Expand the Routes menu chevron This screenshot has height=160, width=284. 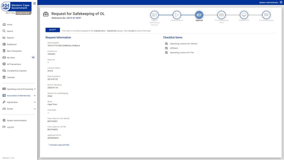pyautogui.click(x=35, y=109)
